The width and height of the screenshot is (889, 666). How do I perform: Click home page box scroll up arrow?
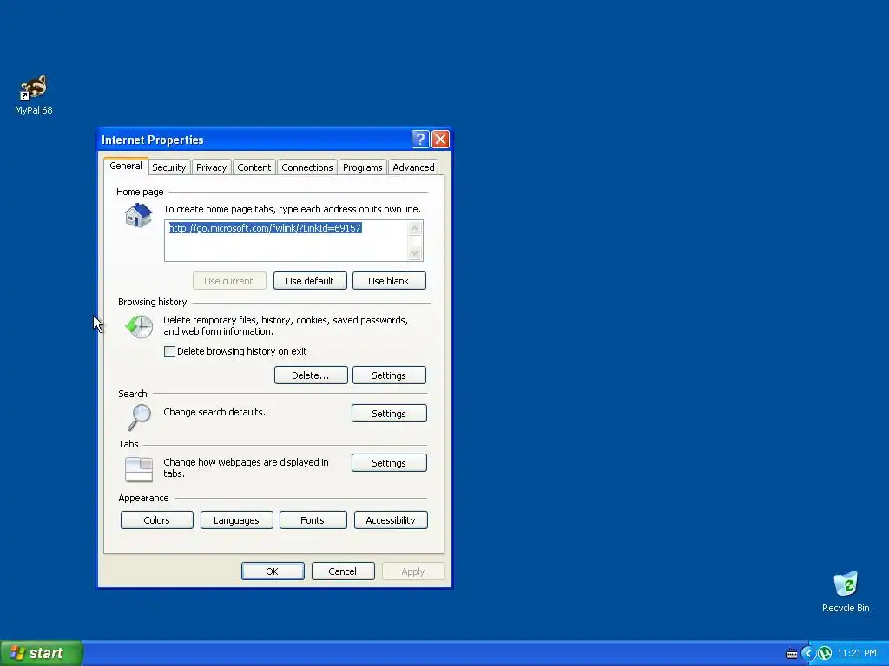point(415,229)
